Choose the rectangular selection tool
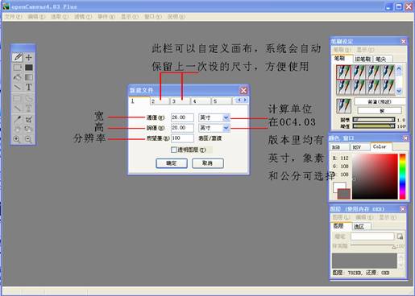 [x=18, y=68]
